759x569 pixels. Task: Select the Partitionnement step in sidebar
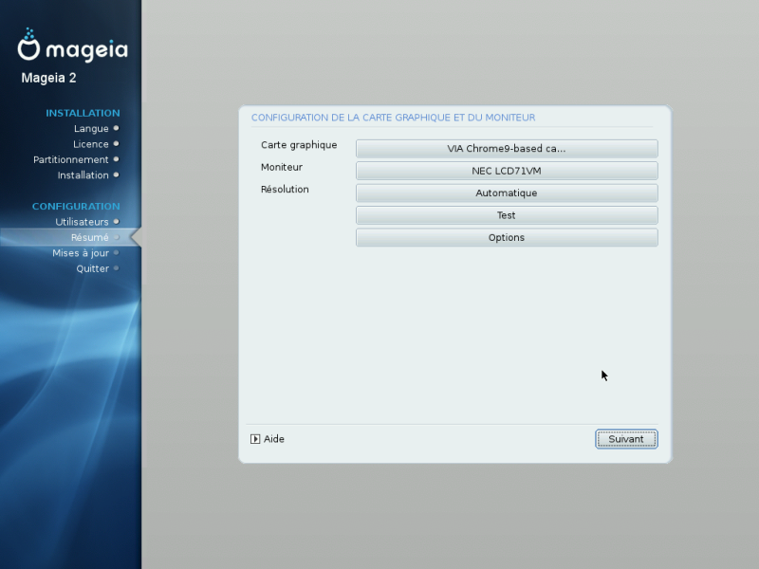click(70, 159)
